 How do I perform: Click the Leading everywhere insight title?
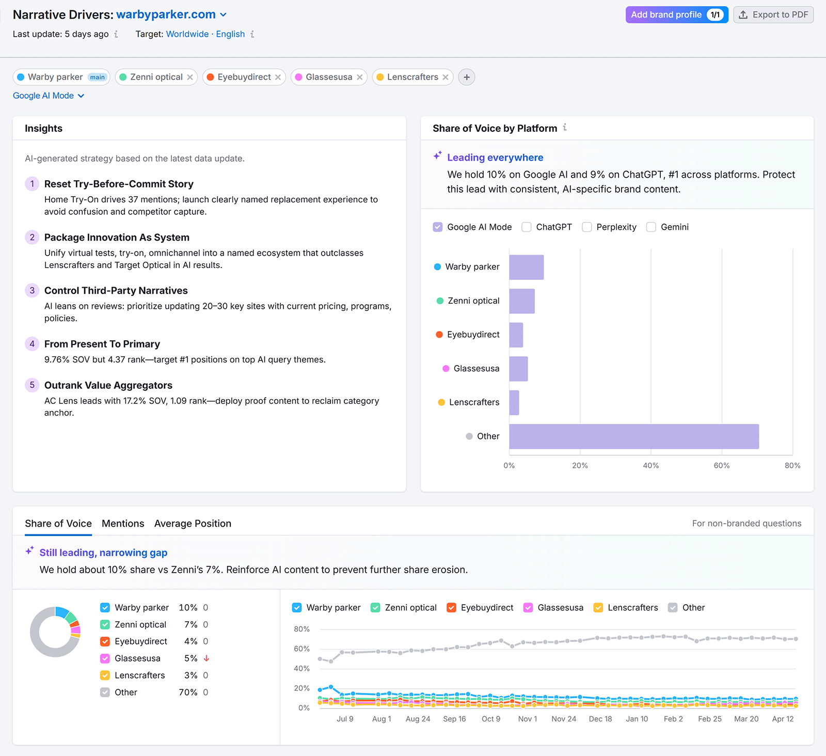click(x=495, y=157)
